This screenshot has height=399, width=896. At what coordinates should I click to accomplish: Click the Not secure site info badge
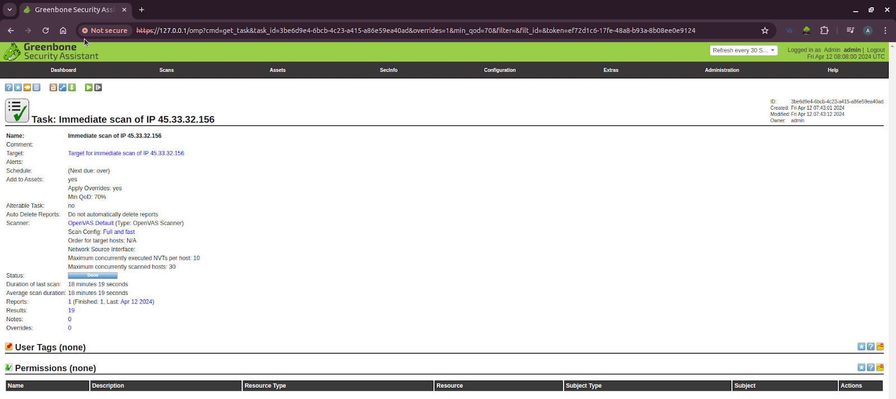point(105,31)
